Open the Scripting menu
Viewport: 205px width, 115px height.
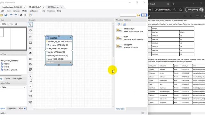pyautogui.click(x=51, y=11)
